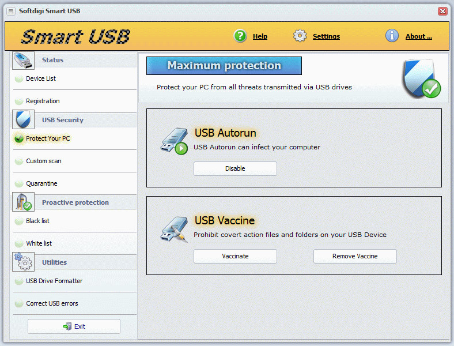Open the window menu icon in title bar
The width and height of the screenshot is (454, 346).
11,12
